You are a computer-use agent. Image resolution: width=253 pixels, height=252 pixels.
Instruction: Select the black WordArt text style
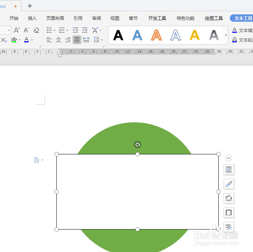[118, 35]
